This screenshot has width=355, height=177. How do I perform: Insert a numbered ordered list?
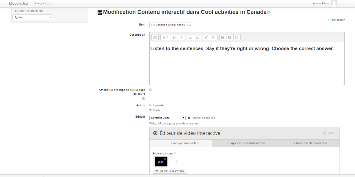pyautogui.click(x=198, y=37)
